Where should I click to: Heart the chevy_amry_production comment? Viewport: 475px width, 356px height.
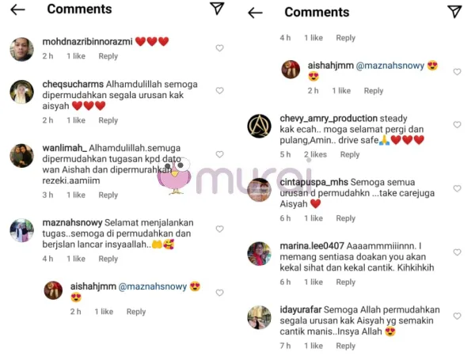(457, 124)
